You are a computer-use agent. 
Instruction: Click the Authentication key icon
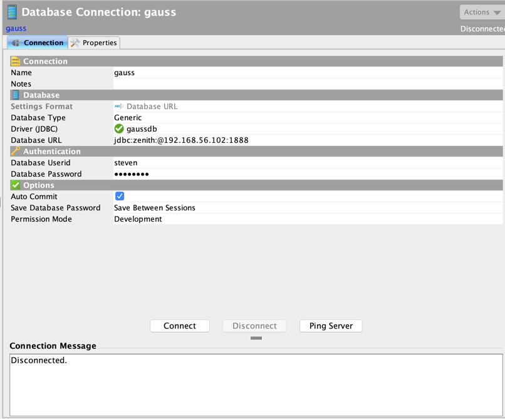coord(16,152)
